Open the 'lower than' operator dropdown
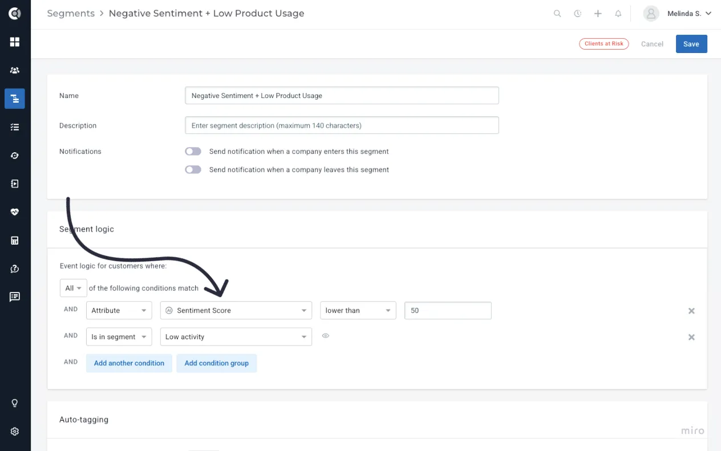721x451 pixels. (358, 311)
